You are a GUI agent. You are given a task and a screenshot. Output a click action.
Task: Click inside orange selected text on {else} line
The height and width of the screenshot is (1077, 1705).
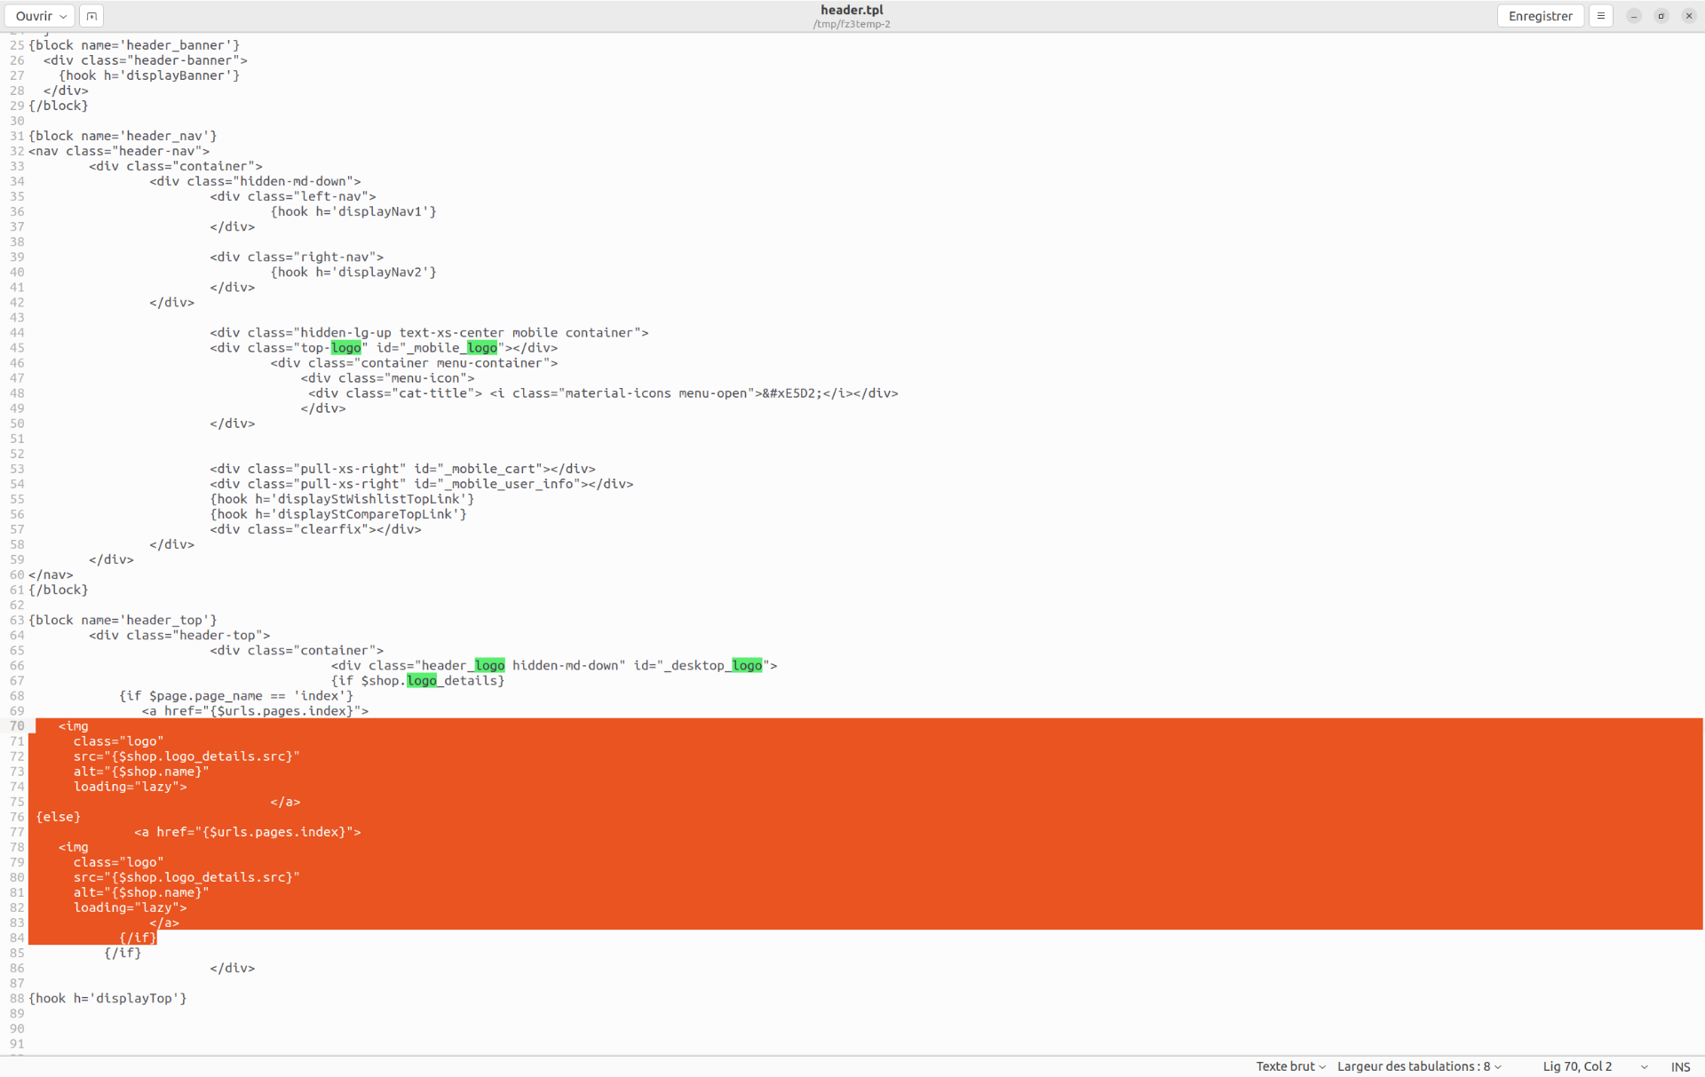[x=59, y=817]
